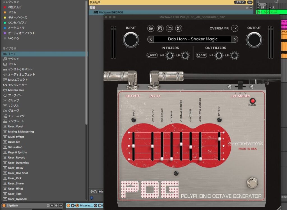Screen dimensions: 287x210
Task: Change the oversampling 1x setting
Action: (235, 28)
